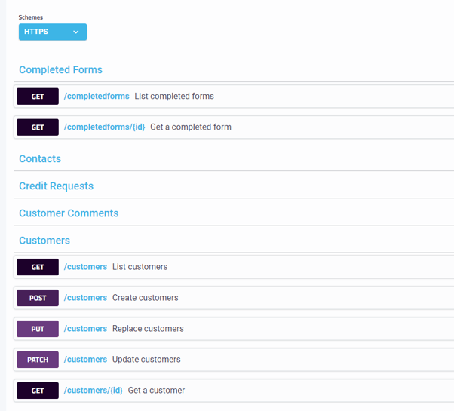Open the HTTPS schemes dropdown
The width and height of the screenshot is (454, 411).
pyautogui.click(x=53, y=32)
